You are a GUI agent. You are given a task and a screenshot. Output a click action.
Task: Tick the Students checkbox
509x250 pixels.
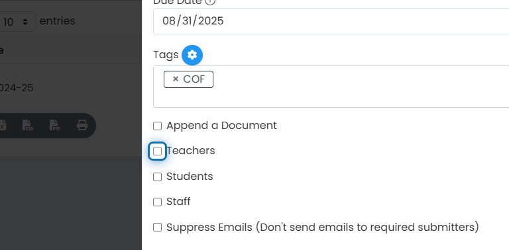158,177
